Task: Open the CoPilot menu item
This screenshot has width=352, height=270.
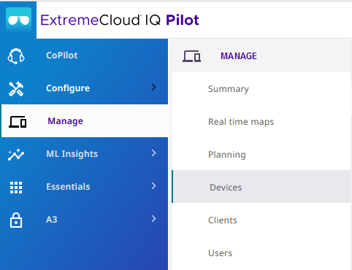Action: point(84,55)
